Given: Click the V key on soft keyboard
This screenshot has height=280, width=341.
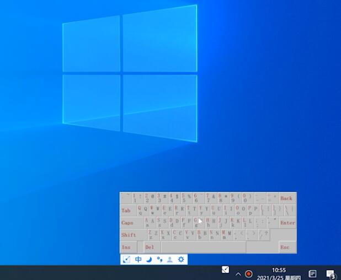Looking at the screenshot, I should 190,235.
